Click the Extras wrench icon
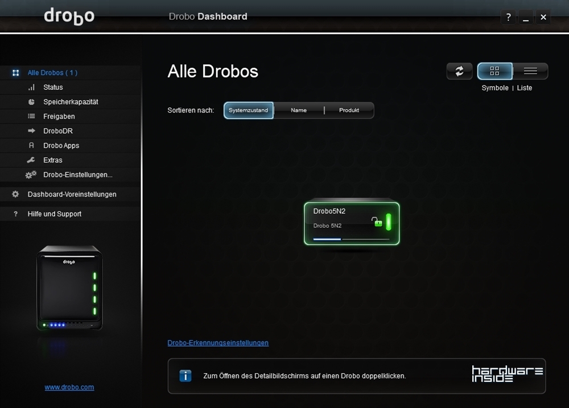 click(x=31, y=160)
